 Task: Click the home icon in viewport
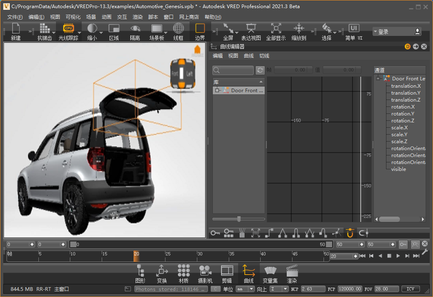pos(197,50)
